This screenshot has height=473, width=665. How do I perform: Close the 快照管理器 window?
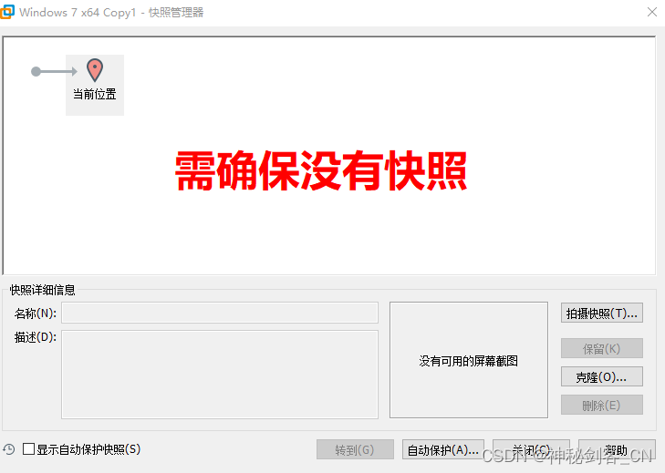pyautogui.click(x=652, y=12)
